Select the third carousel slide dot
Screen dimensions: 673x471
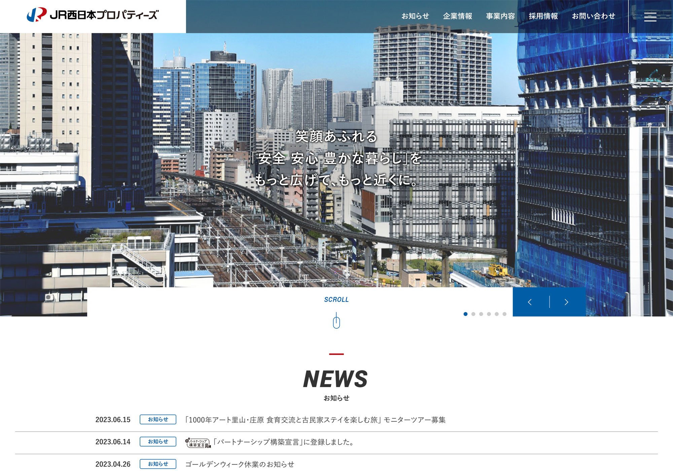pyautogui.click(x=481, y=314)
